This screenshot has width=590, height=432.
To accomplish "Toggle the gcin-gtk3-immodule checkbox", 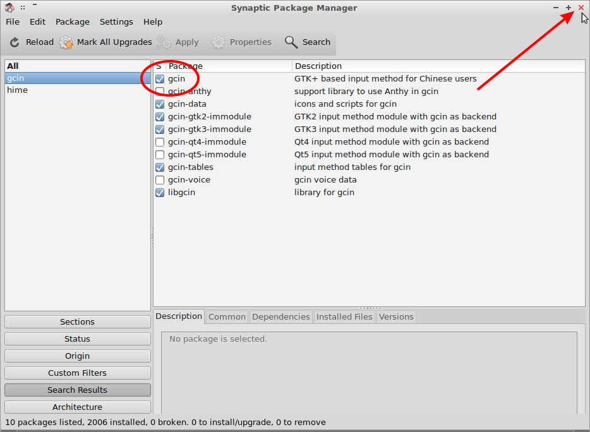I will coord(160,129).
